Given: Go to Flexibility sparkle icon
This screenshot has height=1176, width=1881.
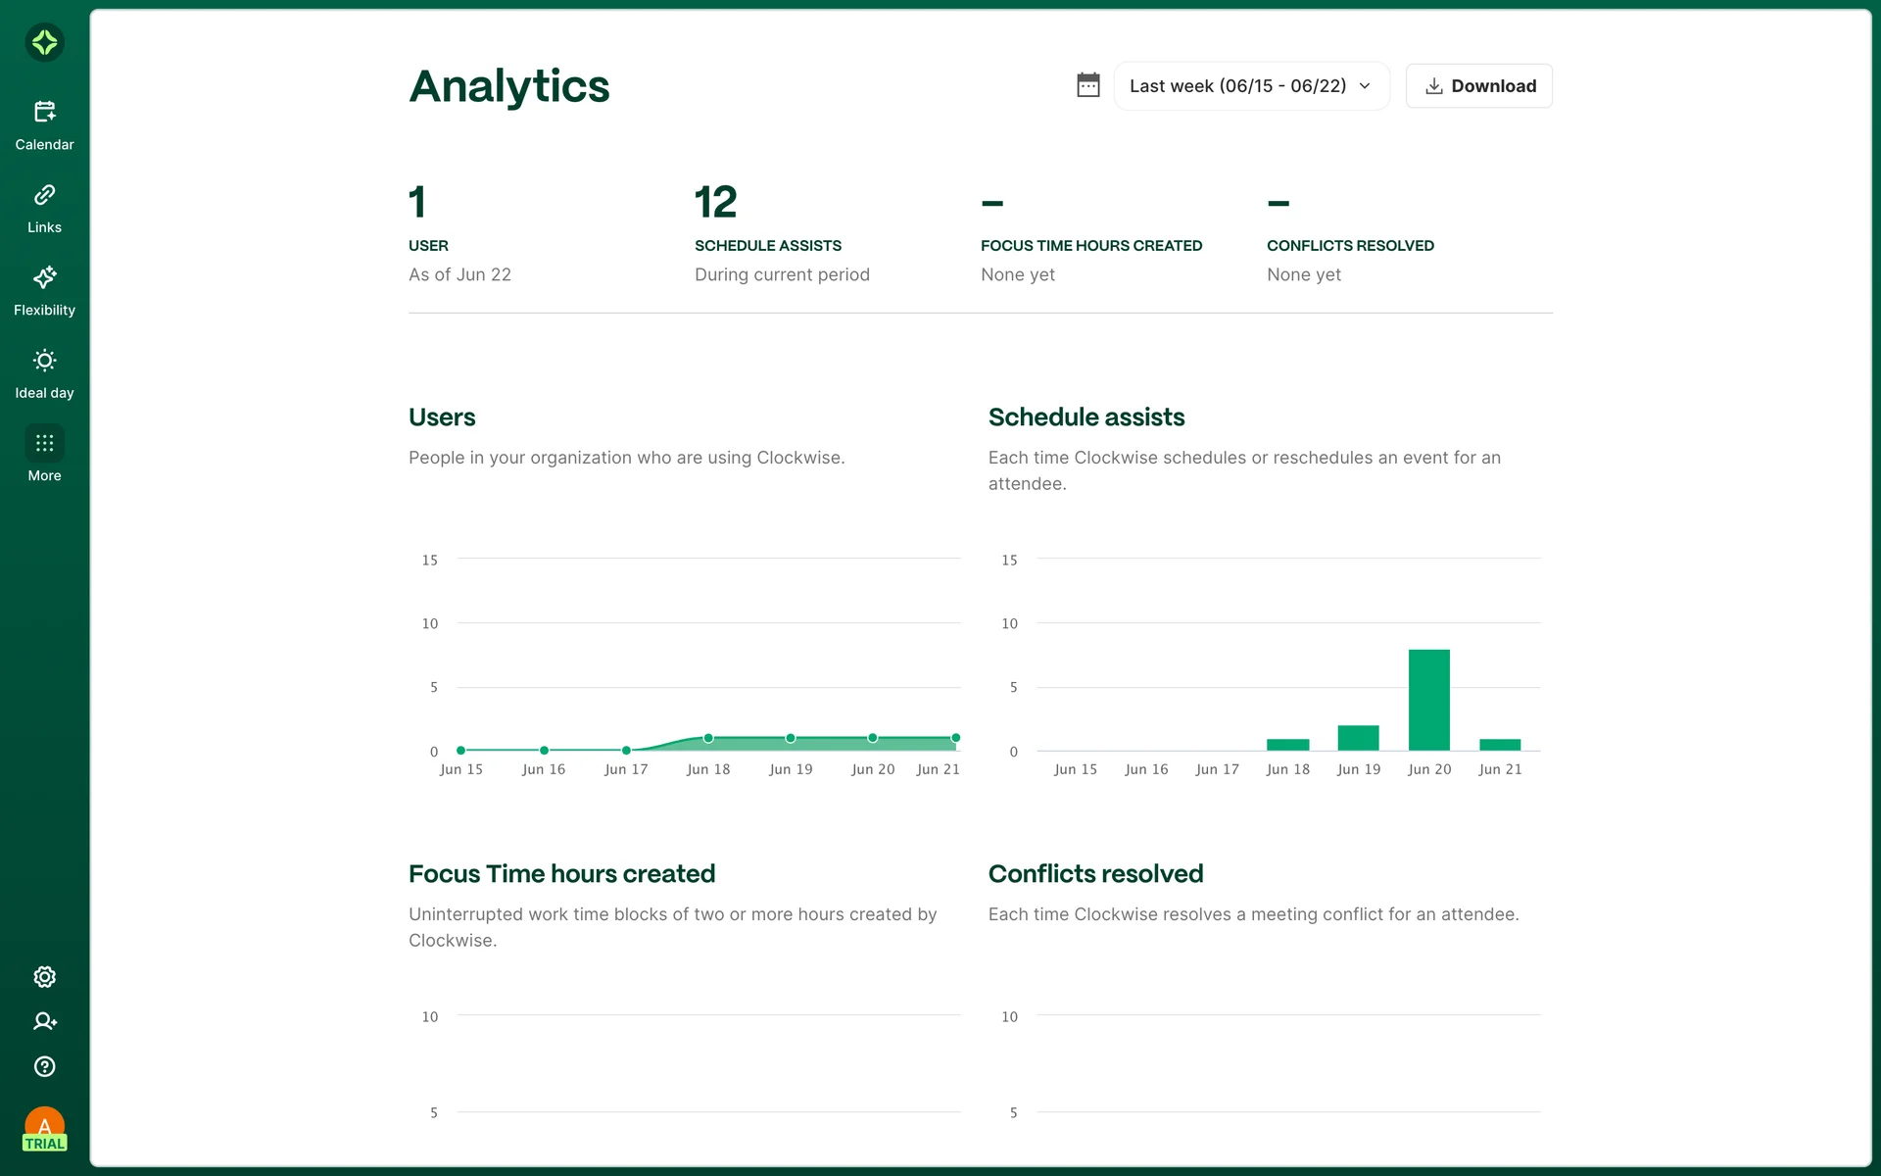Looking at the screenshot, I should tap(44, 277).
